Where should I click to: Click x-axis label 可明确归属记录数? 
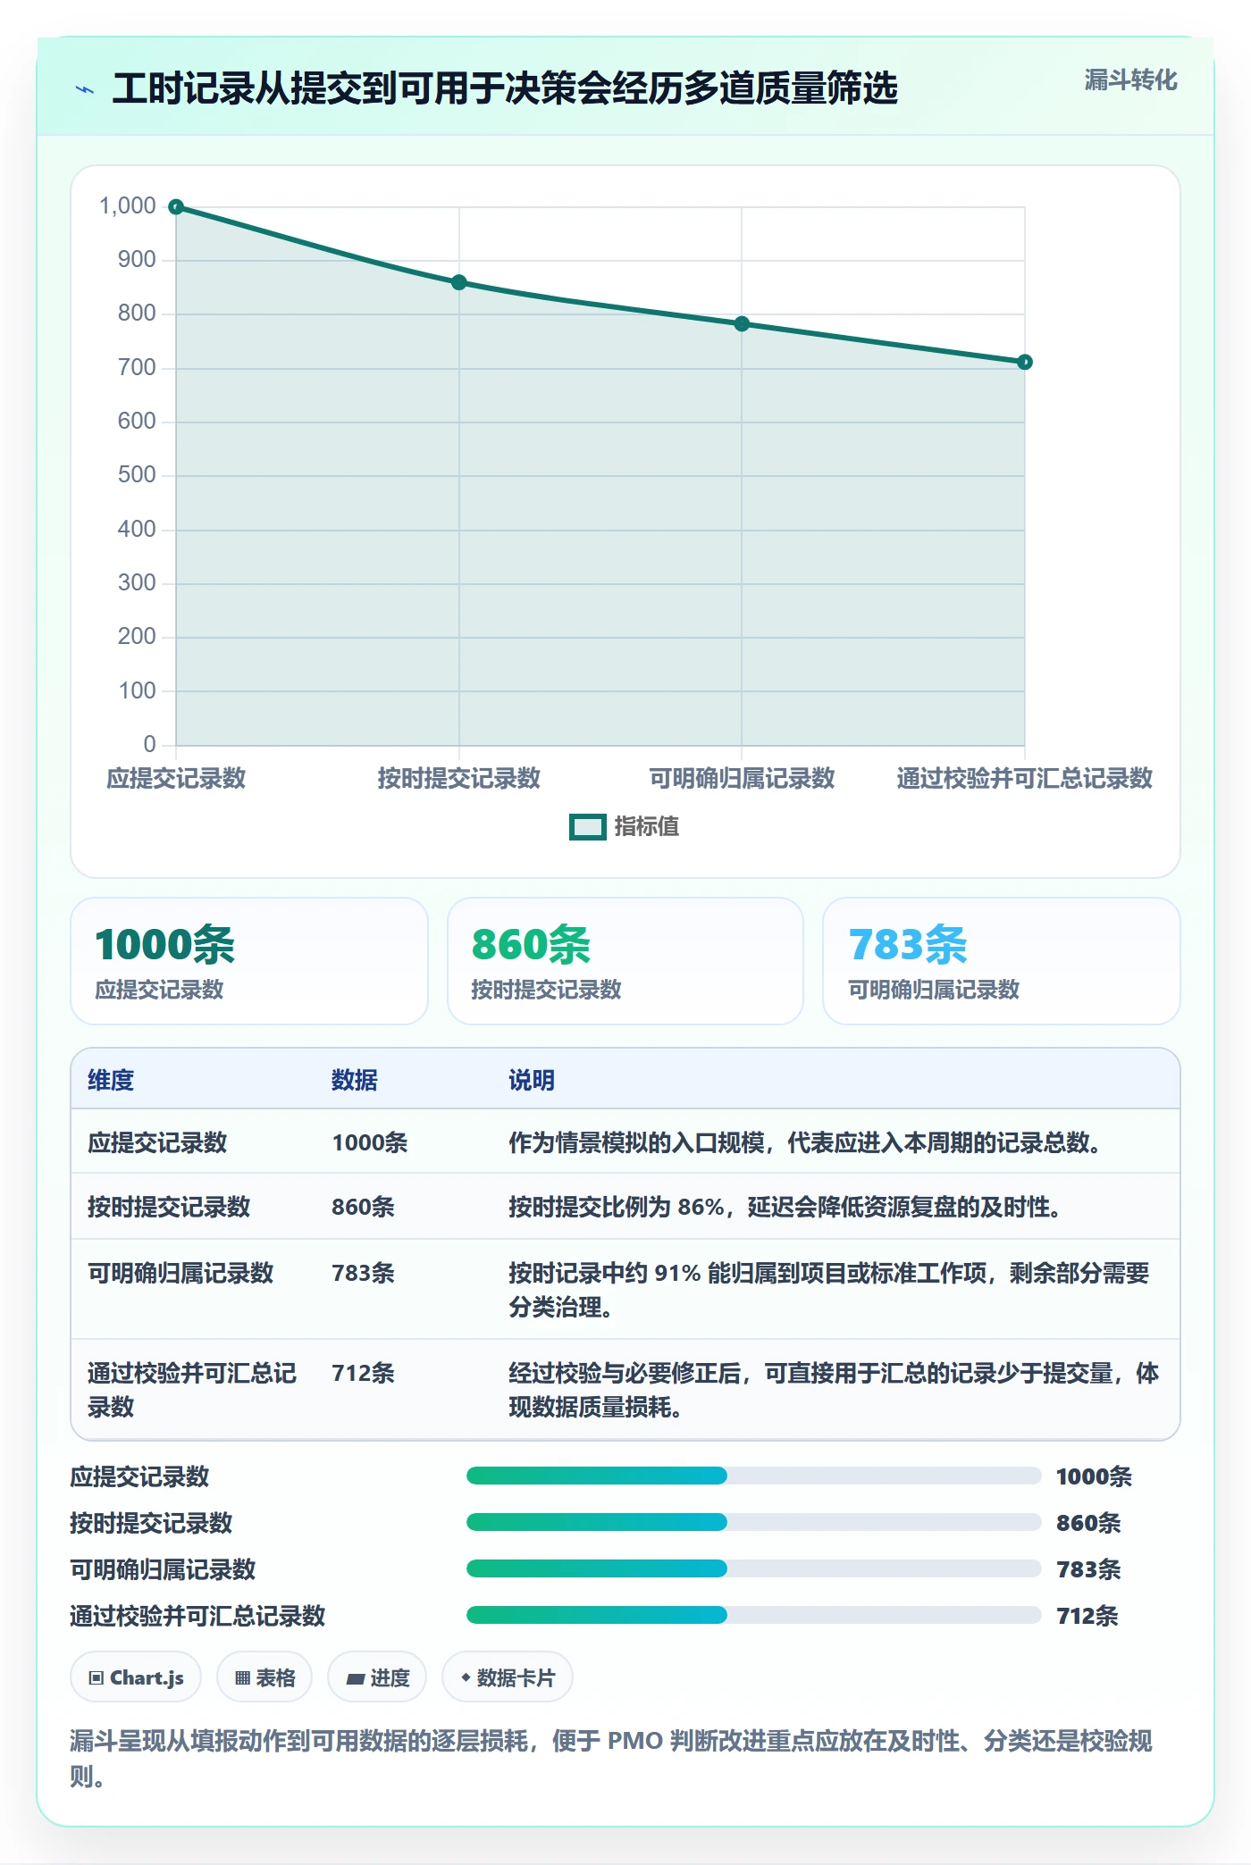[742, 778]
